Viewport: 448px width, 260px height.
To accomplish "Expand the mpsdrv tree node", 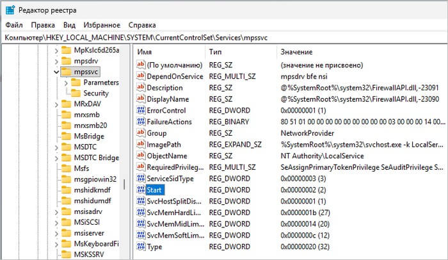I will (x=57, y=61).
